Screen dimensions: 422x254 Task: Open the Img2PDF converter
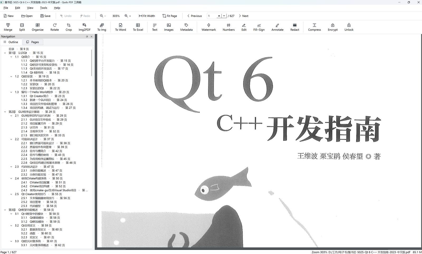(x=84, y=27)
